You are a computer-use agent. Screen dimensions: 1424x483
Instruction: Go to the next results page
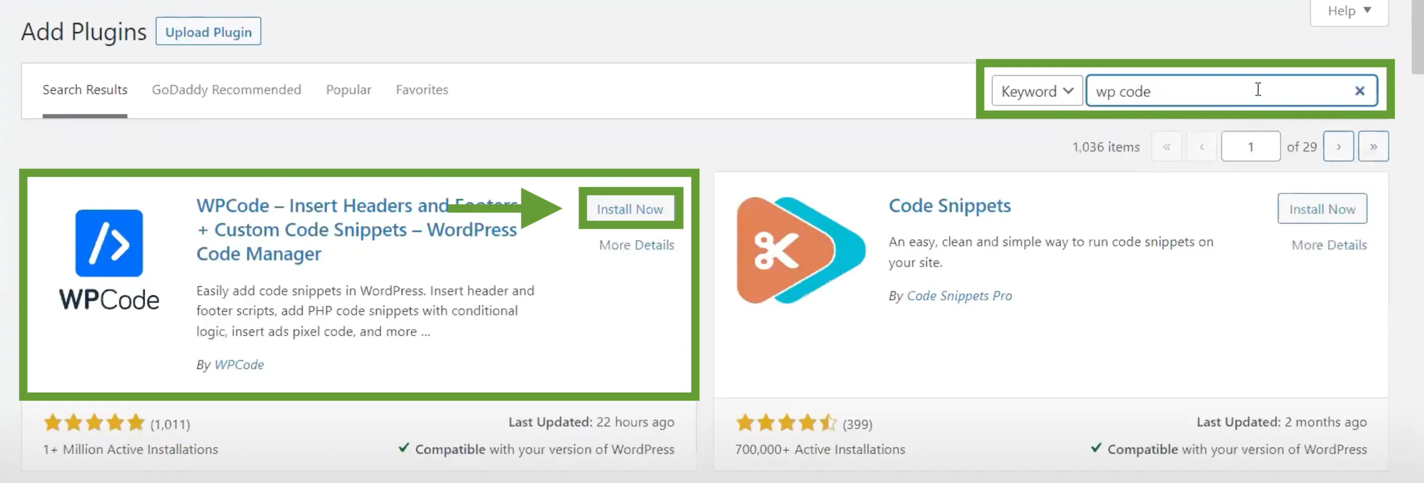tap(1338, 147)
